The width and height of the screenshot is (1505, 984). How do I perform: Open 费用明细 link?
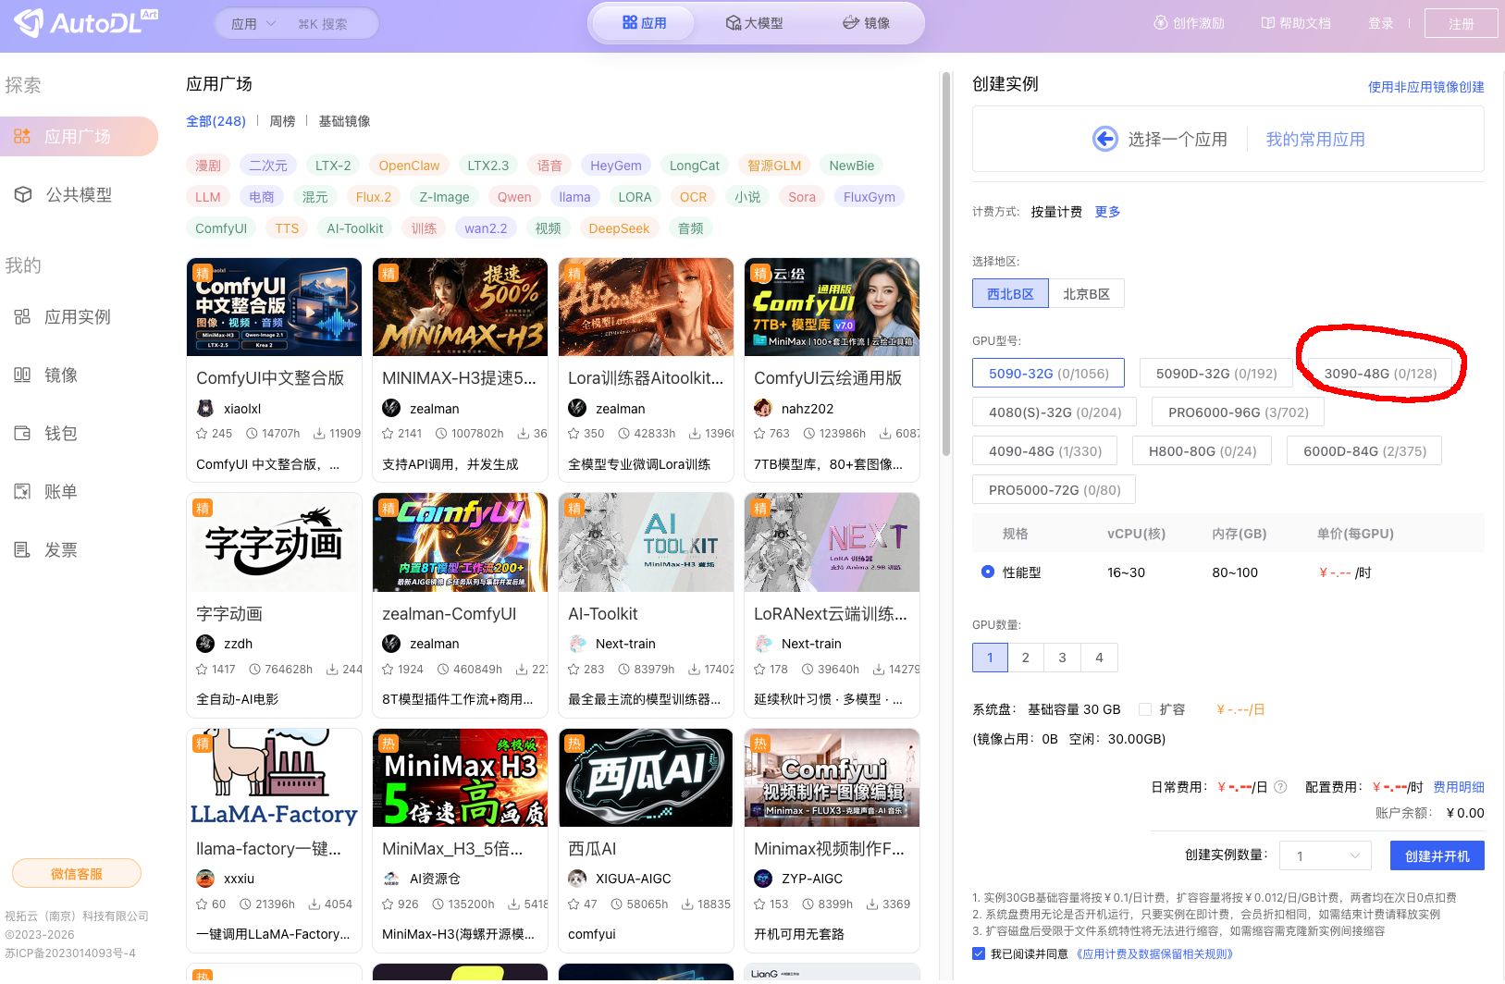pyautogui.click(x=1458, y=787)
